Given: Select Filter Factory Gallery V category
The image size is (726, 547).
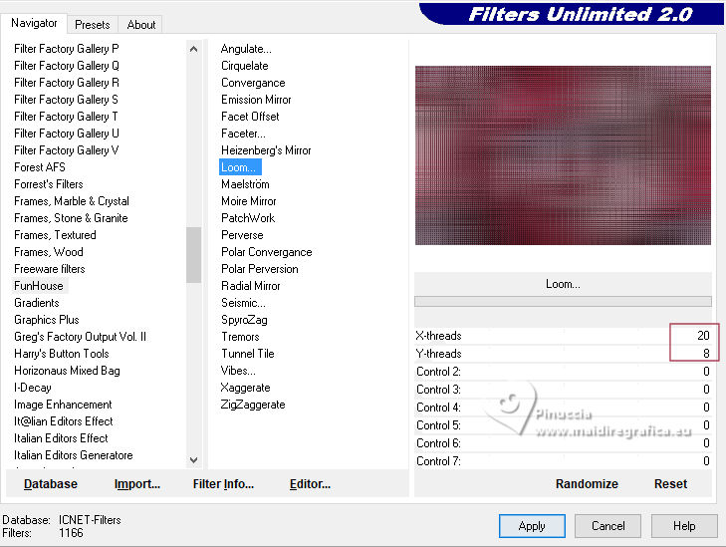Looking at the screenshot, I should pyautogui.click(x=66, y=150).
